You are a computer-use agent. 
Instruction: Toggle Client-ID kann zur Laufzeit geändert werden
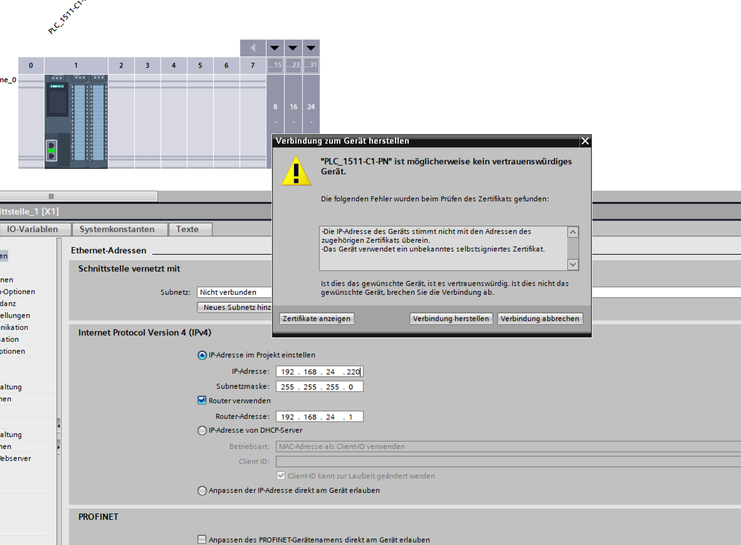(281, 475)
